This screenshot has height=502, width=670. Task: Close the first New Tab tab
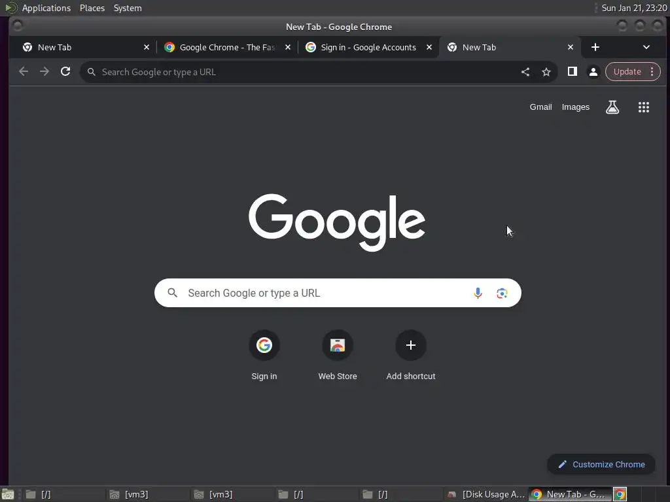tap(147, 47)
